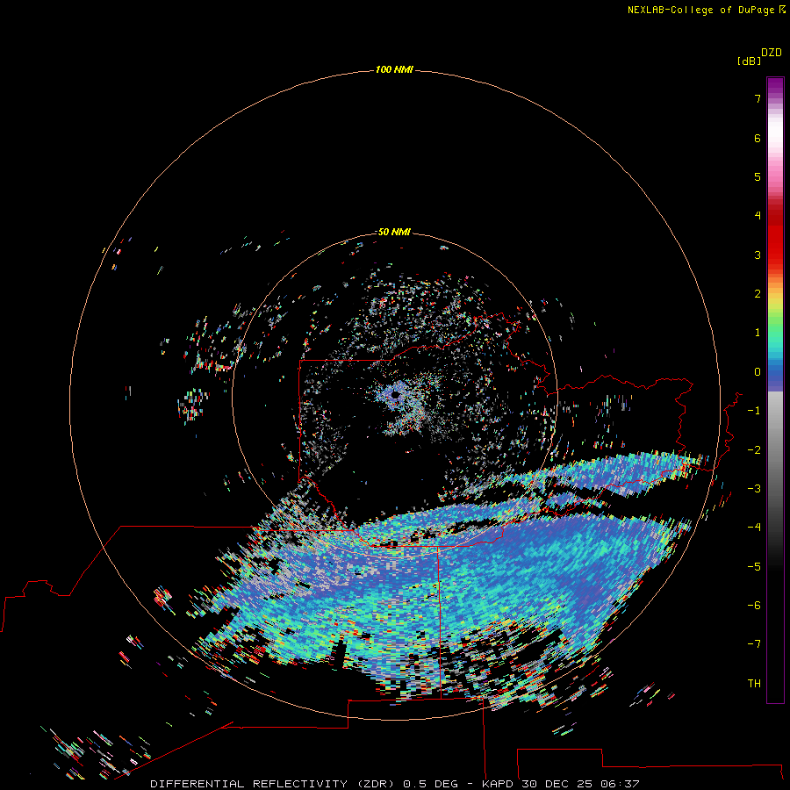790x790 pixels.
Task: Click the 3 value on the color scale
Action: click(758, 255)
